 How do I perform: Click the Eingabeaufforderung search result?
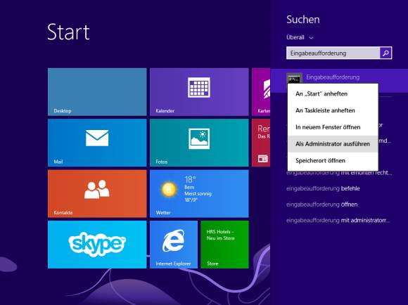339,77
